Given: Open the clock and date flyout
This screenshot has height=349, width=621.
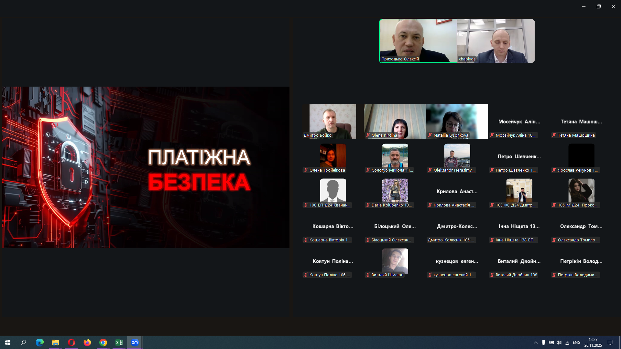Looking at the screenshot, I should click(593, 343).
